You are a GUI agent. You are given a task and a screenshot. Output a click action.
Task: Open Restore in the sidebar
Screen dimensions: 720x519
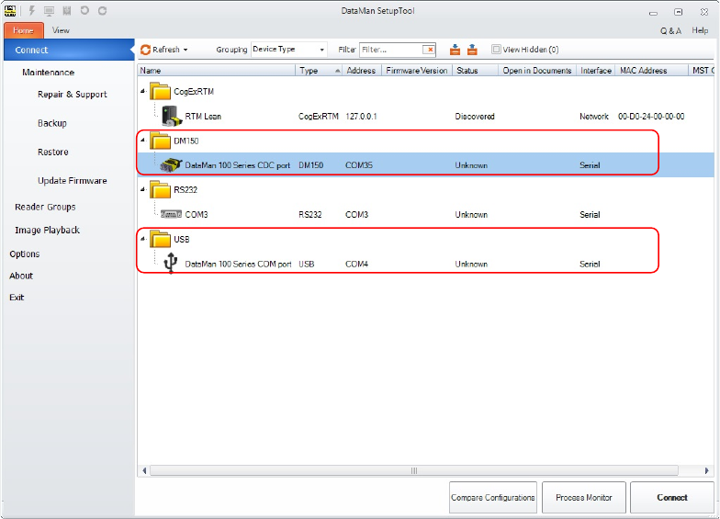point(53,152)
